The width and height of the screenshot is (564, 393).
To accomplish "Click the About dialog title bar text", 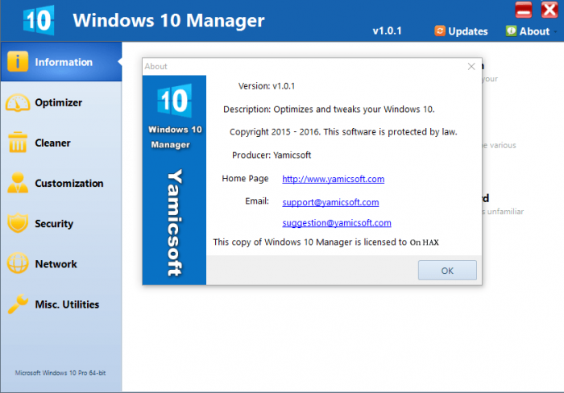I will coord(156,67).
